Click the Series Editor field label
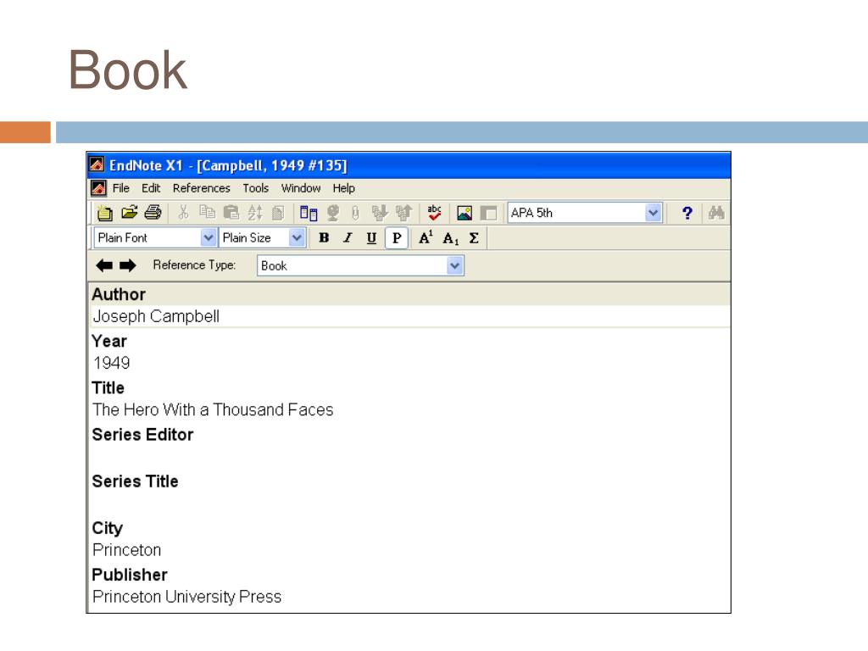Screen dimensions: 868x651 [142, 435]
